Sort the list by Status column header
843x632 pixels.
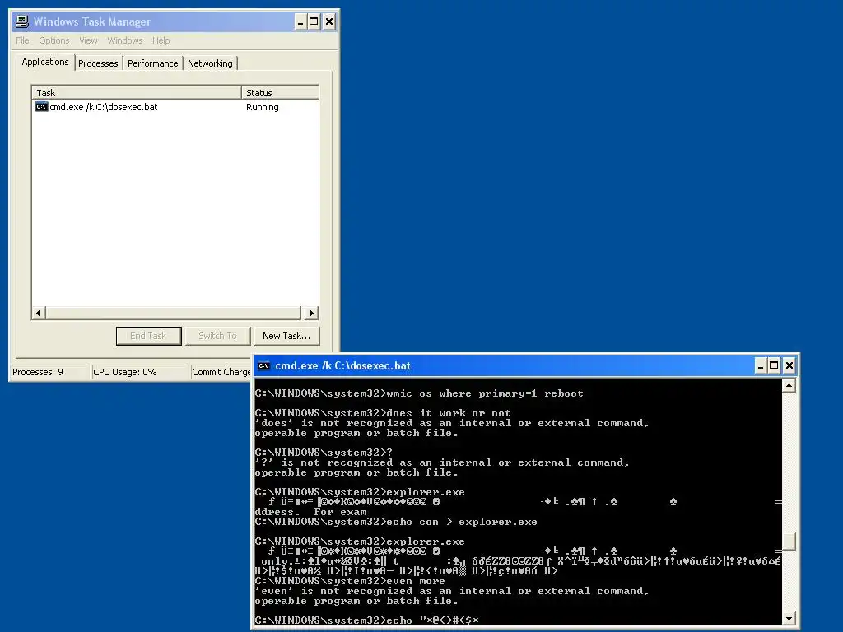coord(280,92)
